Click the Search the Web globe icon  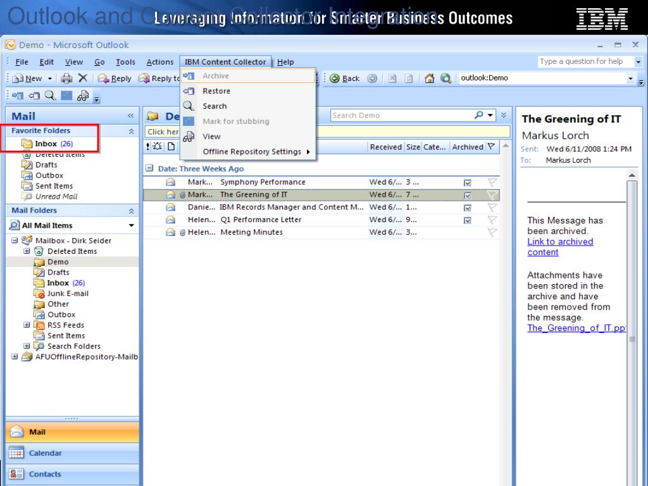[x=445, y=78]
